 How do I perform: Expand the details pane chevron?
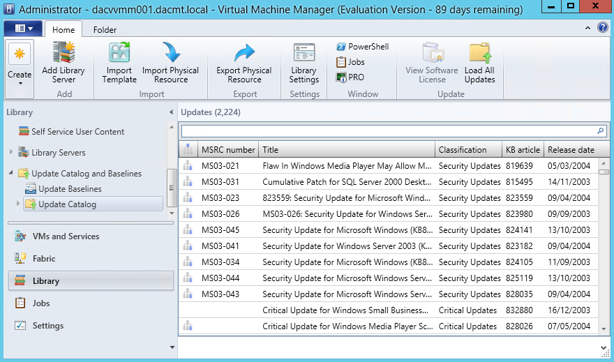pos(603,347)
